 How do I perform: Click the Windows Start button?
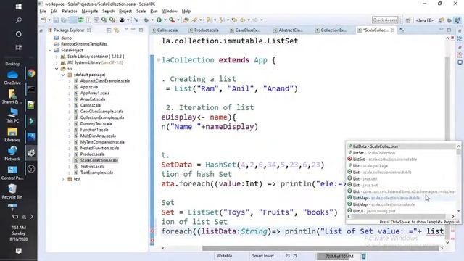(18, 7)
